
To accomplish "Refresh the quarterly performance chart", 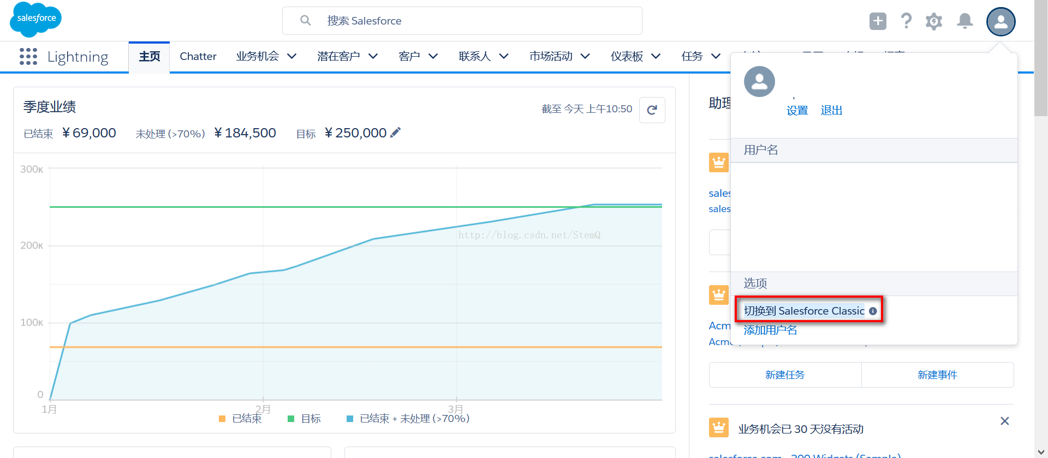I will pos(652,110).
